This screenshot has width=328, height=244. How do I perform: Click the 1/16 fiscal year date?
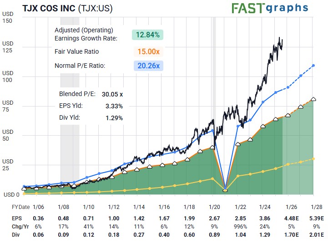[164, 207]
